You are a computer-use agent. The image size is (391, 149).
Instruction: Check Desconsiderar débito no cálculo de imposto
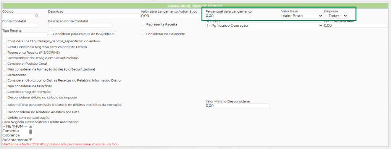point(5,96)
